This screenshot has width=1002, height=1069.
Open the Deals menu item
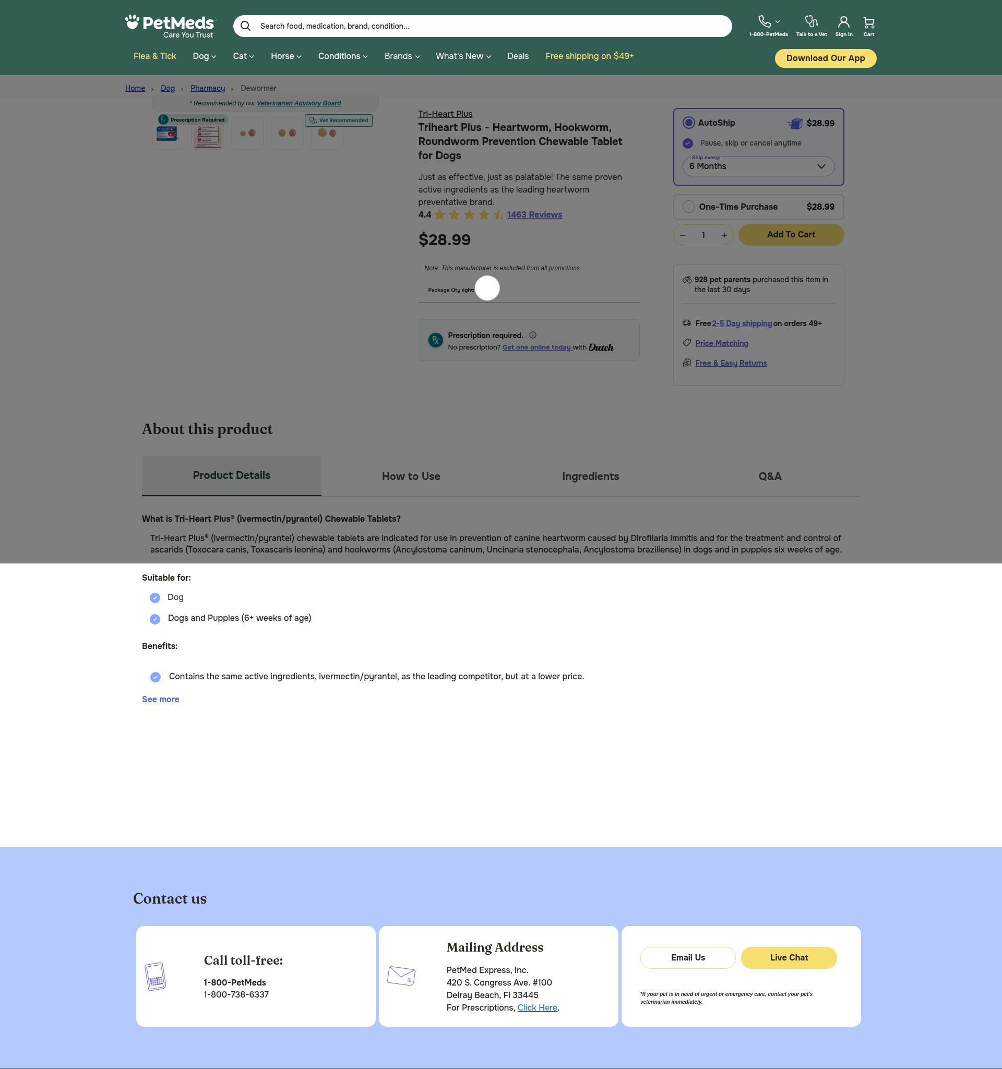[x=518, y=56]
